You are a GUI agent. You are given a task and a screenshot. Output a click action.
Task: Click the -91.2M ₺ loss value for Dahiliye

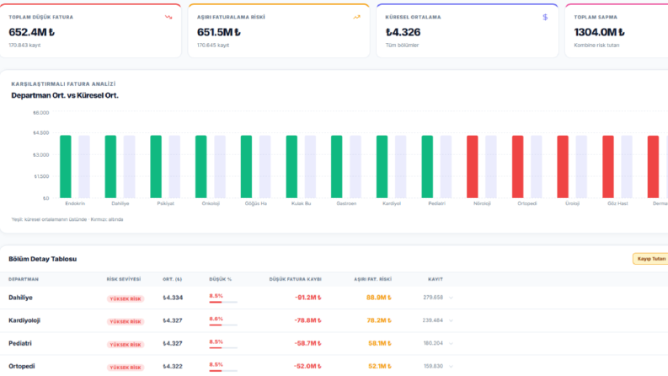pos(308,298)
